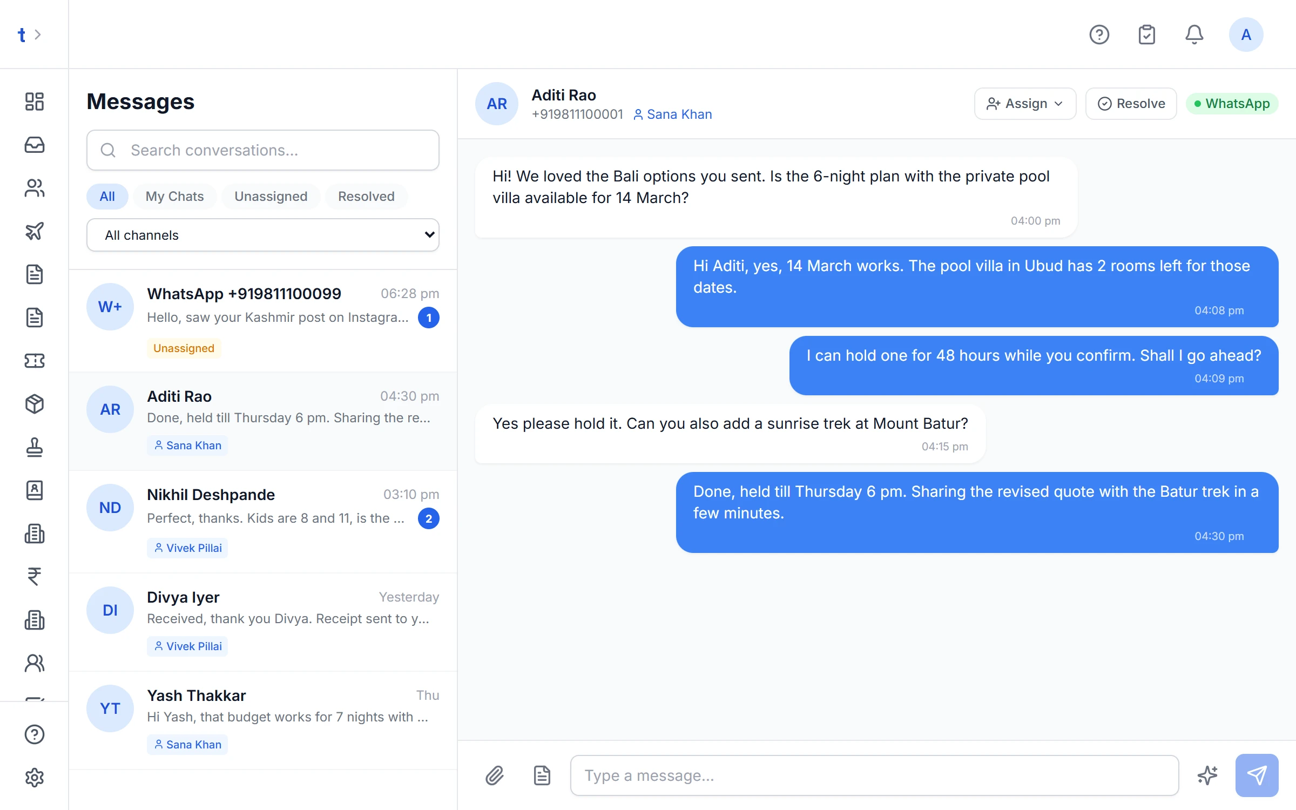Click the DI avatar in conversation list

tap(110, 610)
